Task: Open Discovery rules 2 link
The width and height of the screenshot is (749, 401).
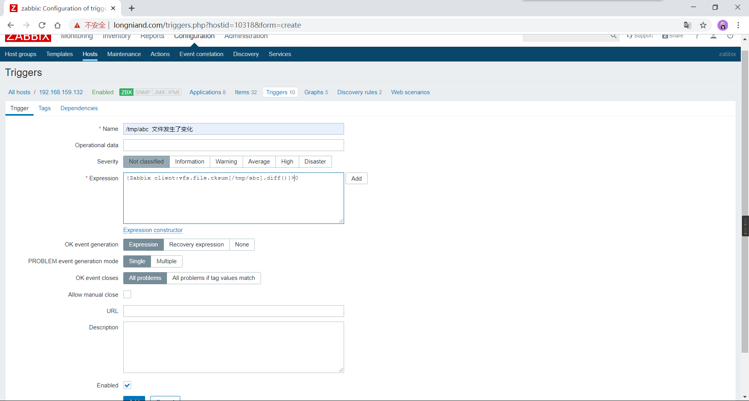Action: 360,92
